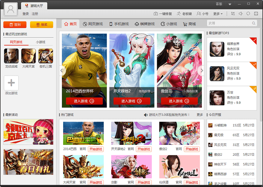Open the 小游戏 navigation tab
The height and width of the screenshot is (187, 263).
[169, 24]
